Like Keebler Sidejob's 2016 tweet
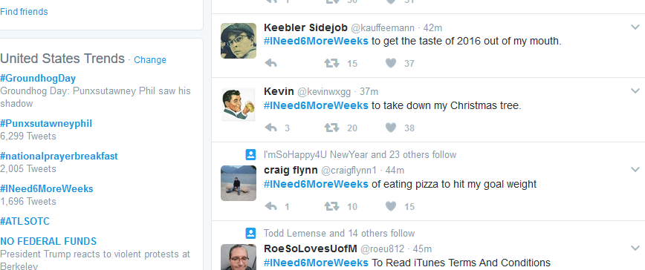 (x=391, y=63)
